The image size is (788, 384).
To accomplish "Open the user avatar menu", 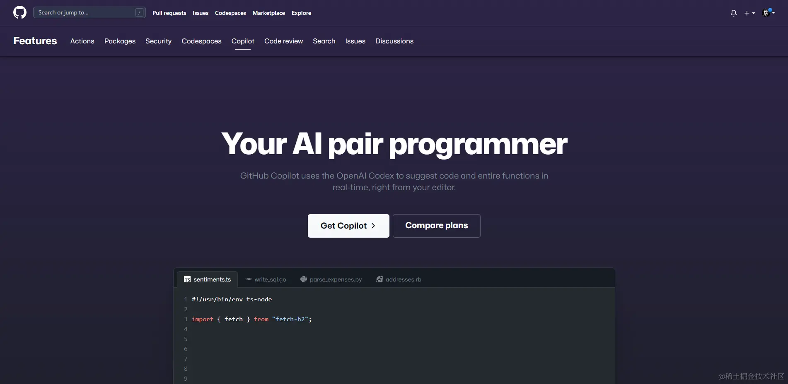I will [x=769, y=13].
